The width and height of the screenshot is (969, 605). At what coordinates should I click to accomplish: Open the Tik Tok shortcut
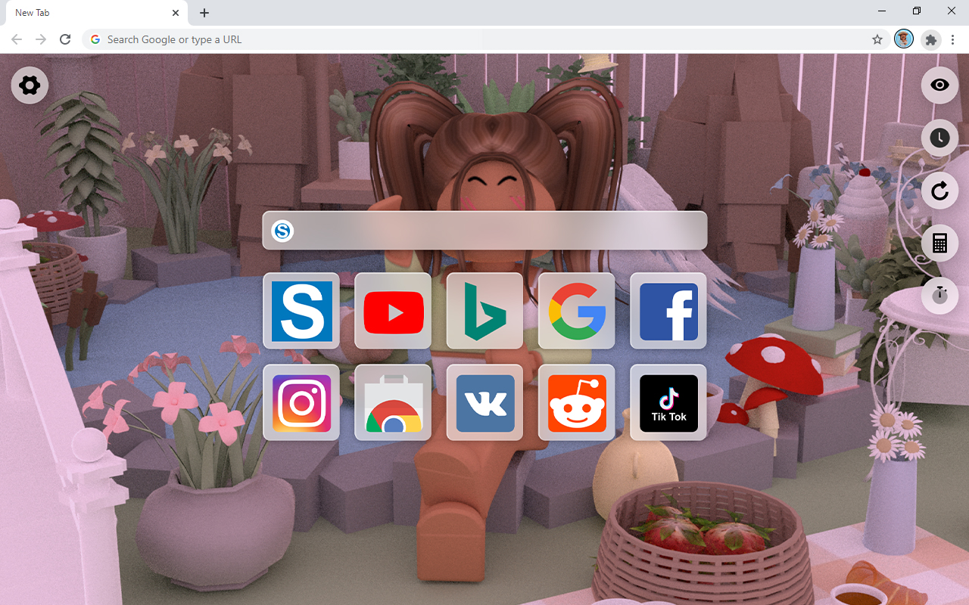pyautogui.click(x=668, y=403)
